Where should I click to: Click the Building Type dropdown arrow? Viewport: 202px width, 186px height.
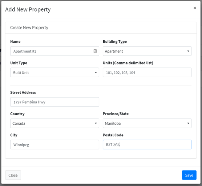tap(188, 51)
